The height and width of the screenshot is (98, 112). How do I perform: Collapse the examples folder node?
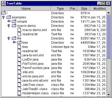[3, 17]
